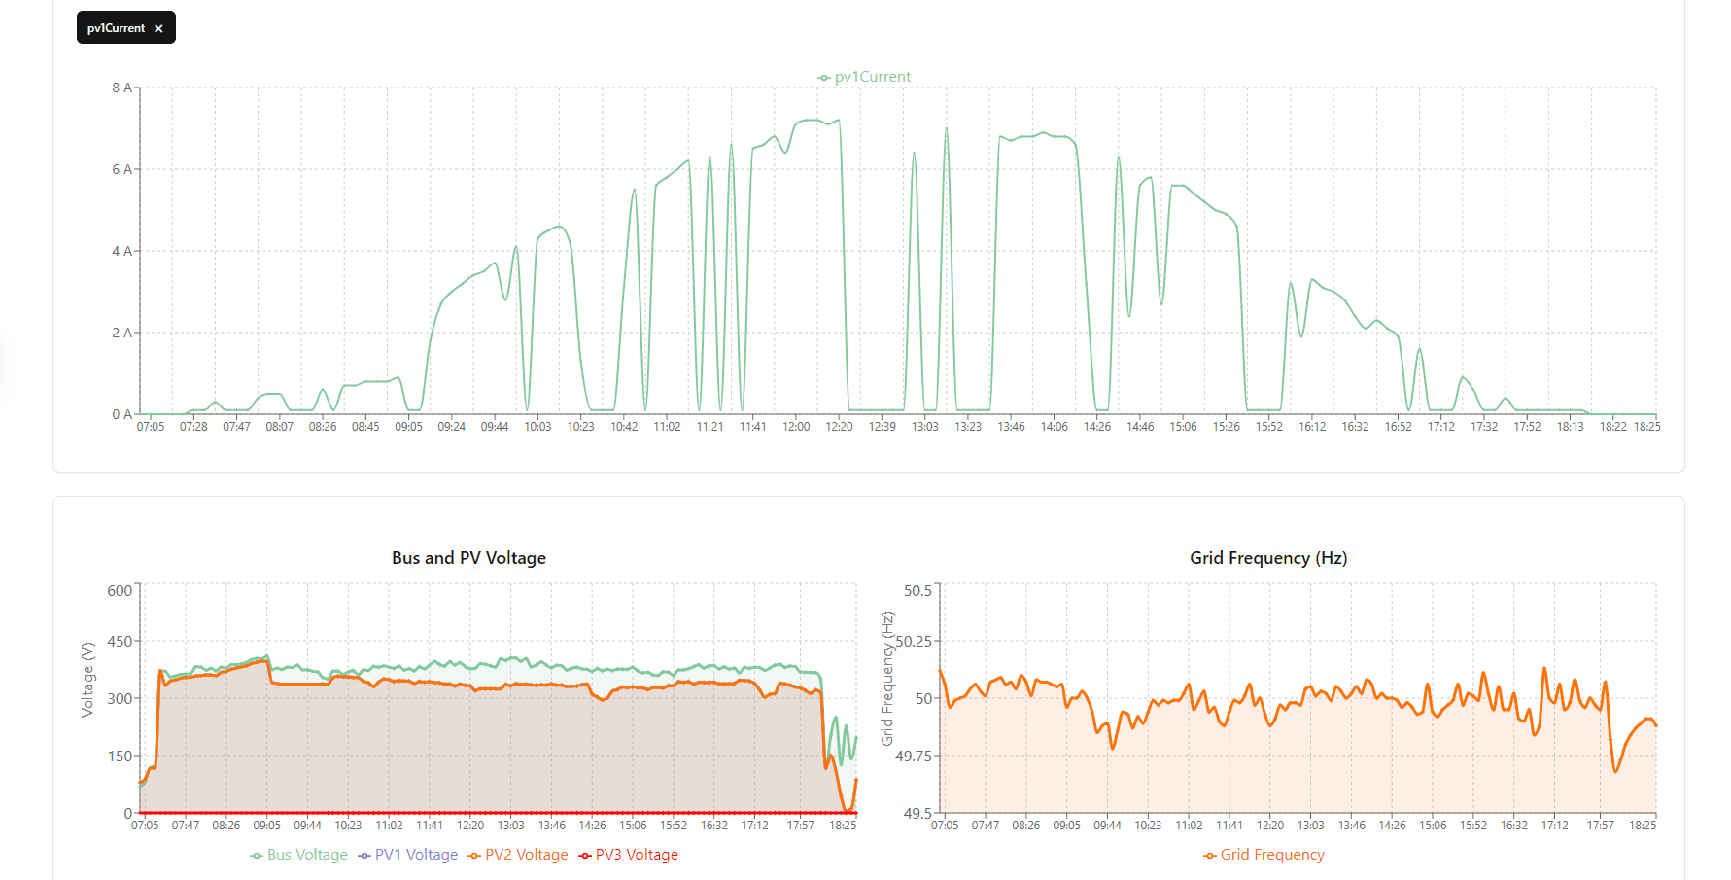Click the 18:22 tick on pv1Current chart

point(1613,427)
